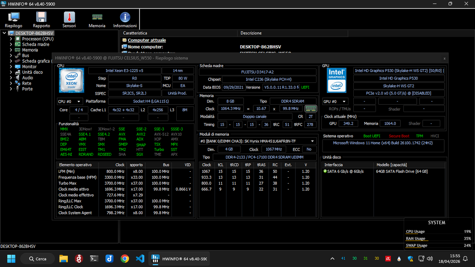Screen dimensions: 475x267
Task: Click the FUJITSU D3417-A2 motherboard field
Action: [258, 72]
